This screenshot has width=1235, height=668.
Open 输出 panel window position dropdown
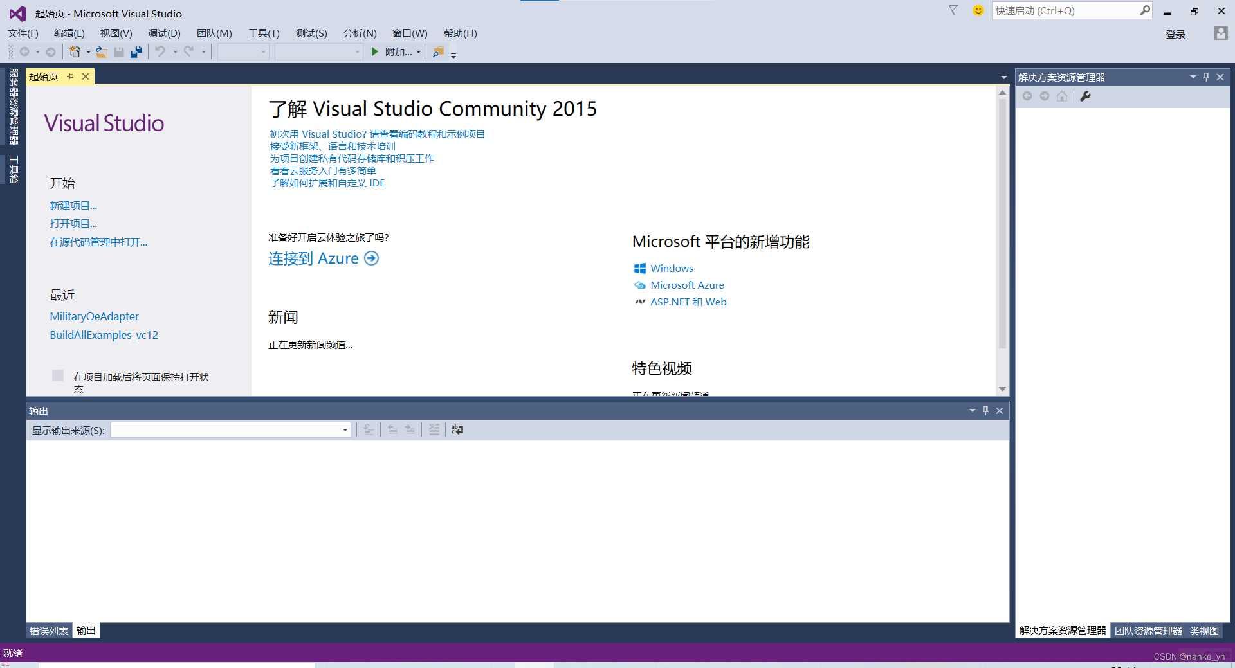tap(972, 410)
